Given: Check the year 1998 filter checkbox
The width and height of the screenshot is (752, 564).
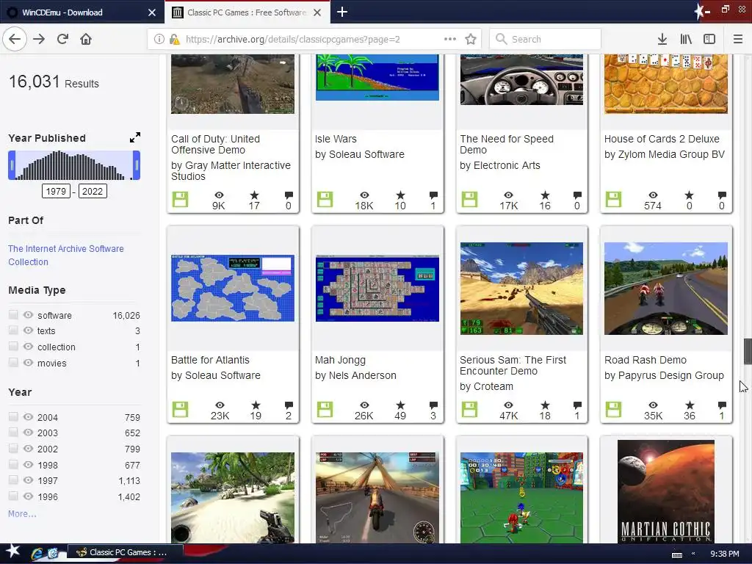Looking at the screenshot, I should tap(13, 464).
